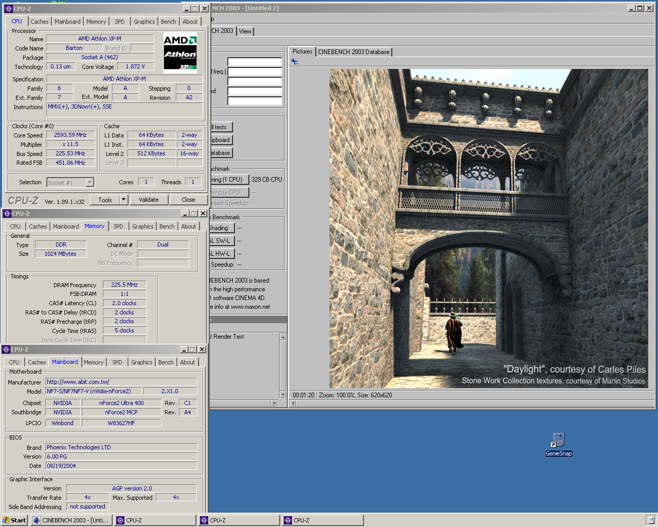This screenshot has width=658, height=527.
Task: Click the input field beside the freq. label
Action: (255, 72)
